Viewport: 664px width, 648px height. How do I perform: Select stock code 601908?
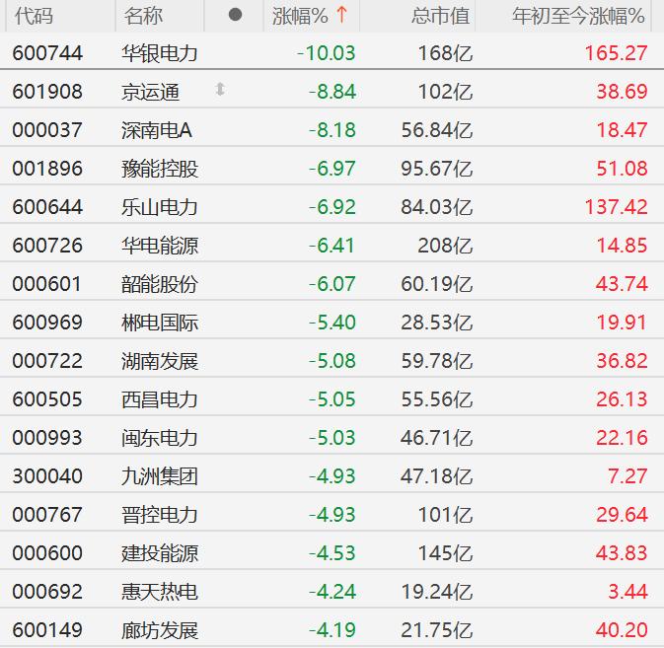click(47, 92)
